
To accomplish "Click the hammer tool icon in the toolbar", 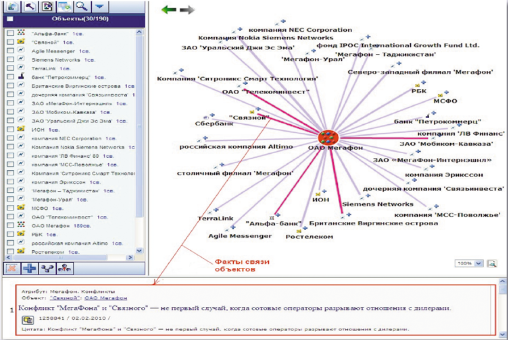I will 29,6.
